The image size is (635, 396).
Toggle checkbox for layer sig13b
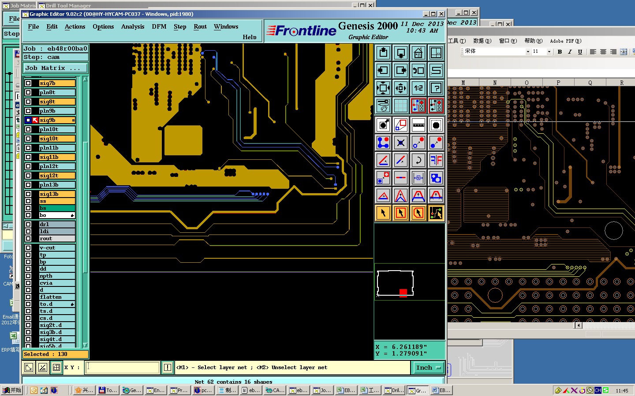[28, 194]
